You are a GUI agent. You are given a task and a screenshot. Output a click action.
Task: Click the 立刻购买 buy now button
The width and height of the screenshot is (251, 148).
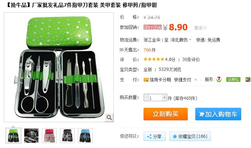(165, 114)
